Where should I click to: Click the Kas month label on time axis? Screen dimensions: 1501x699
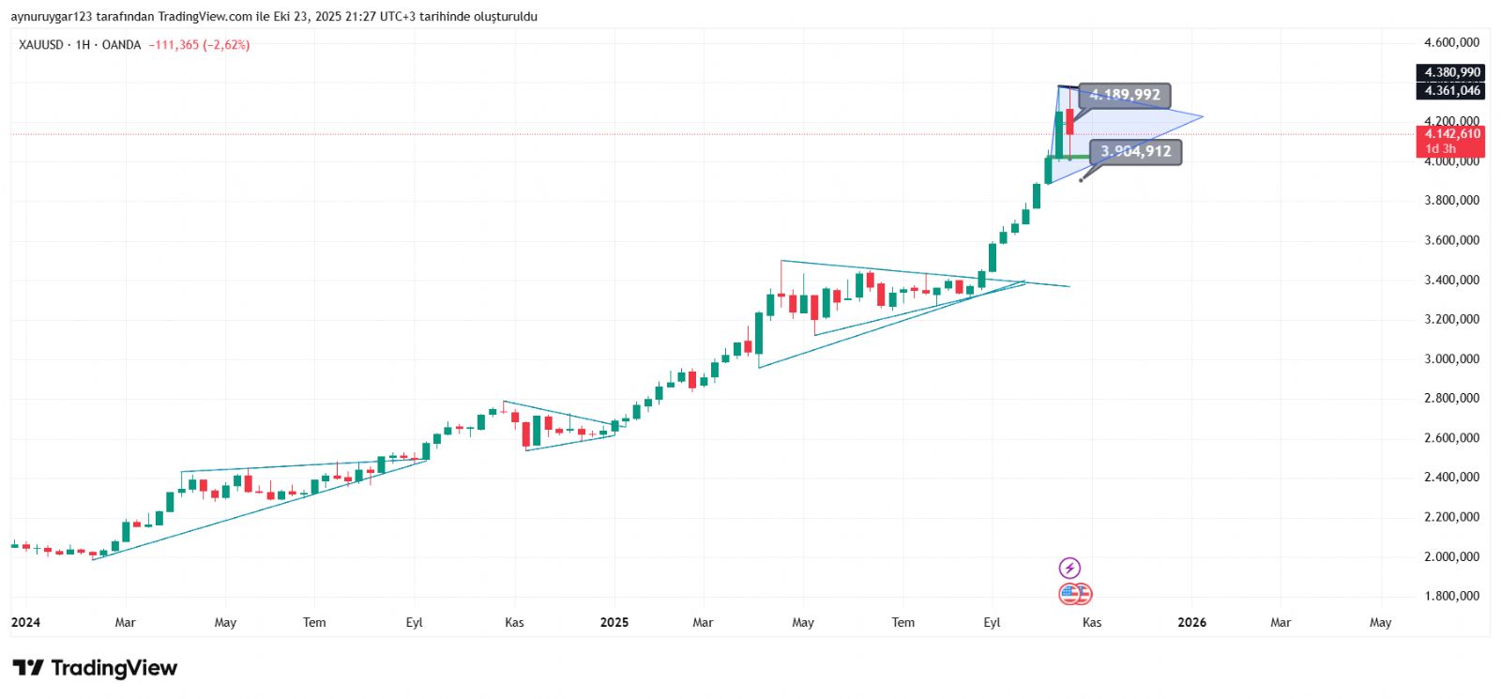coord(1092,622)
